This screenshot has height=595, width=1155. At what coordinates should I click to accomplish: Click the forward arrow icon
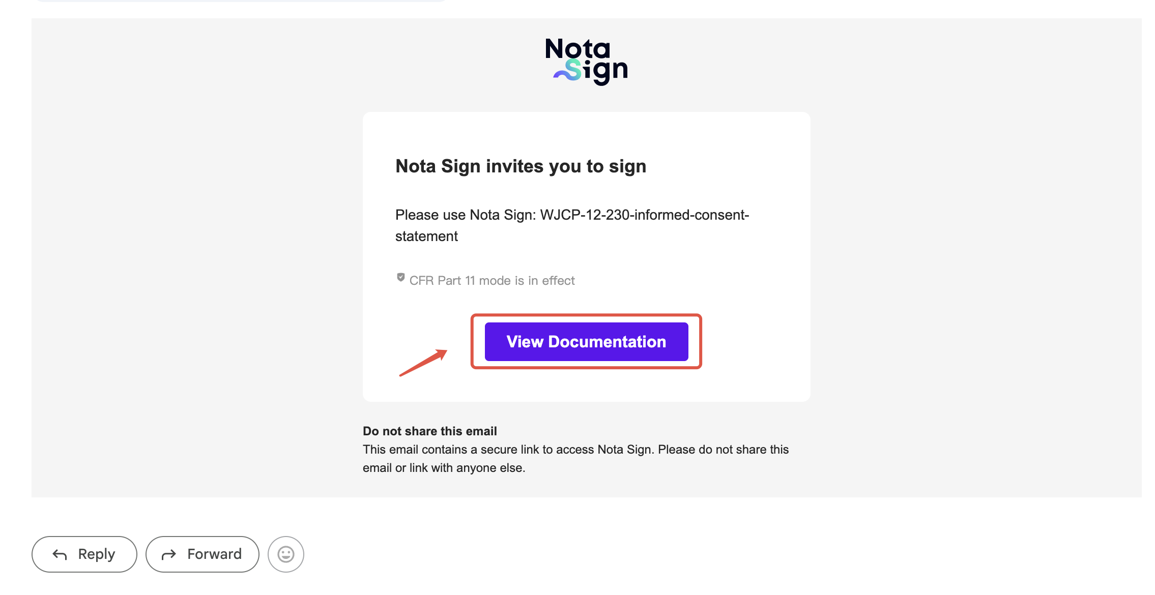(x=169, y=554)
